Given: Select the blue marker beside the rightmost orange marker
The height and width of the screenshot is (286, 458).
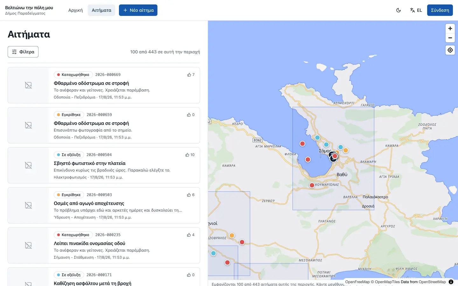Looking at the screenshot, I should coord(341,147).
